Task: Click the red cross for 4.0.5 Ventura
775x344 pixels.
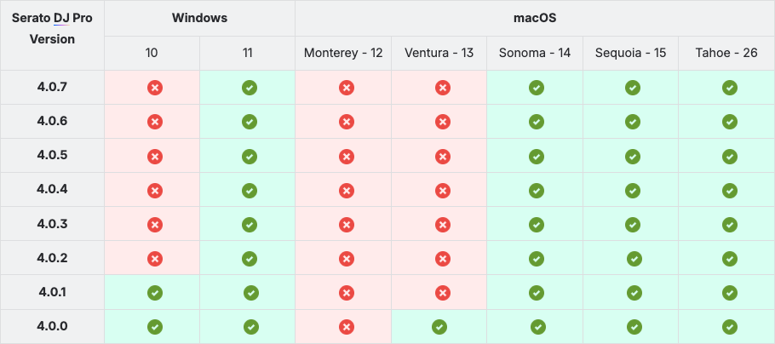Action: [442, 157]
